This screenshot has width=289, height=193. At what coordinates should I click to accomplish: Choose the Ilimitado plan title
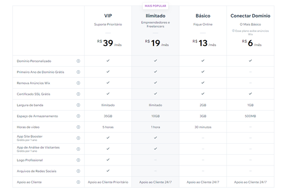point(155,16)
